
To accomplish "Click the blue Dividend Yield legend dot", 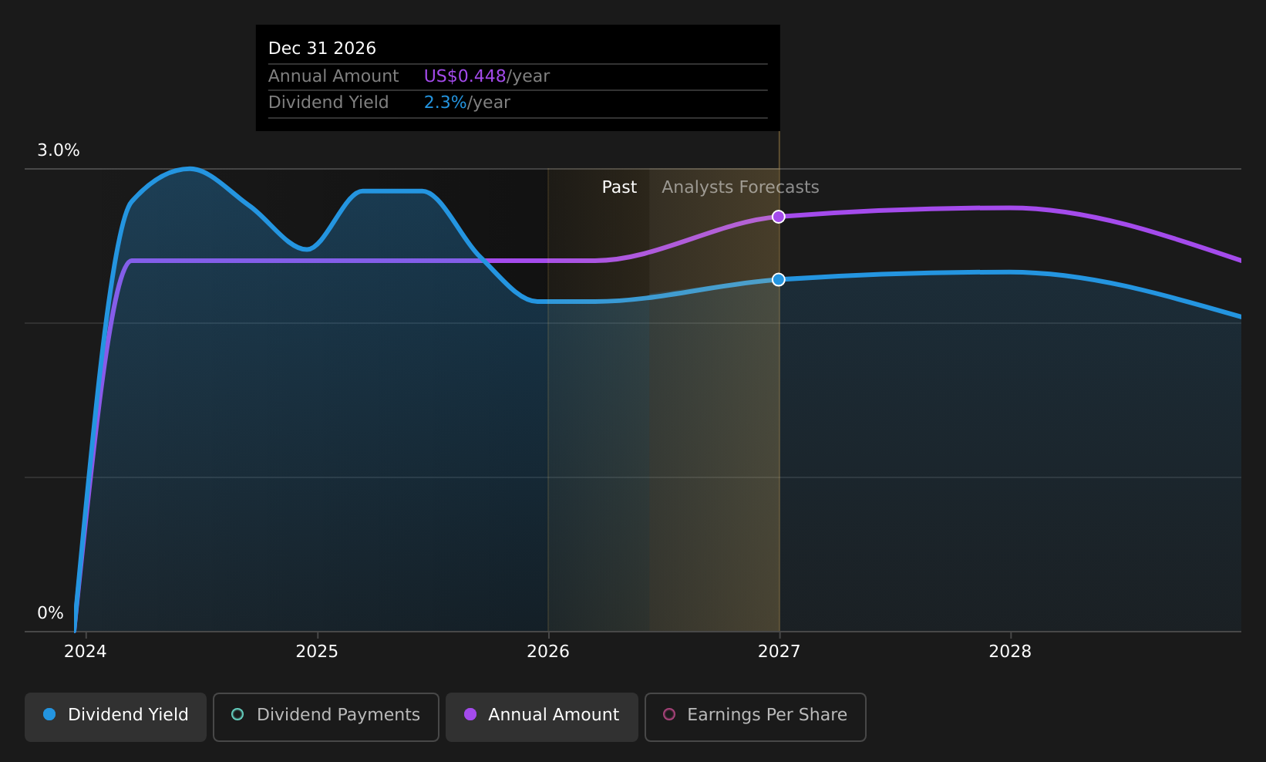I will coord(49,714).
